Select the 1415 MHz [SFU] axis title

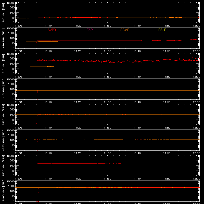coord(4,89)
